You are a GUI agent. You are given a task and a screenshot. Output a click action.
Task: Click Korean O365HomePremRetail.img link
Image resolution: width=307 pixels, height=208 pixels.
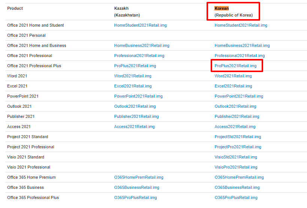coord(239,178)
